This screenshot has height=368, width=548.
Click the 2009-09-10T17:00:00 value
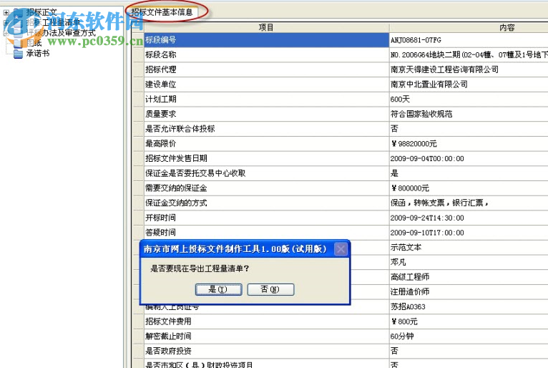tap(427, 233)
